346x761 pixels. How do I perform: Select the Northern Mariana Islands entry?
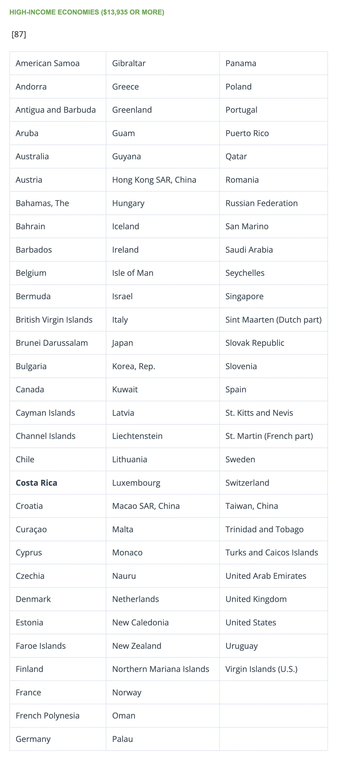pyautogui.click(x=163, y=669)
